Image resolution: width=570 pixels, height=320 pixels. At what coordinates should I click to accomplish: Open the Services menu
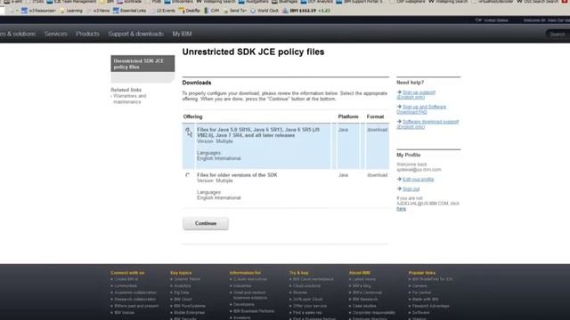[55, 34]
